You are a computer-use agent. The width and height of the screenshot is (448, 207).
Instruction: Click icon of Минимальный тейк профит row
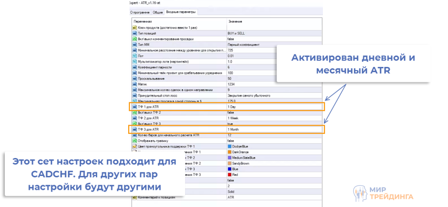point(135,73)
